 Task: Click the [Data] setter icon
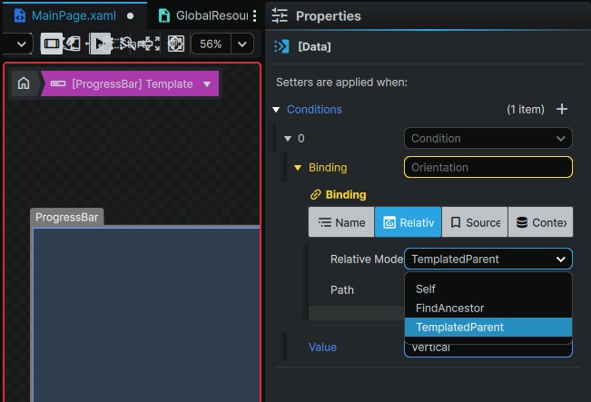click(282, 46)
